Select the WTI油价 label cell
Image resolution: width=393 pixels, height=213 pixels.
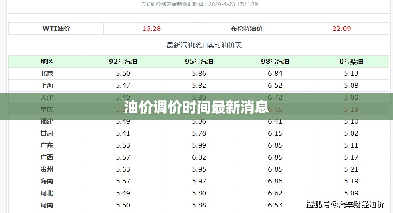[x=56, y=29]
